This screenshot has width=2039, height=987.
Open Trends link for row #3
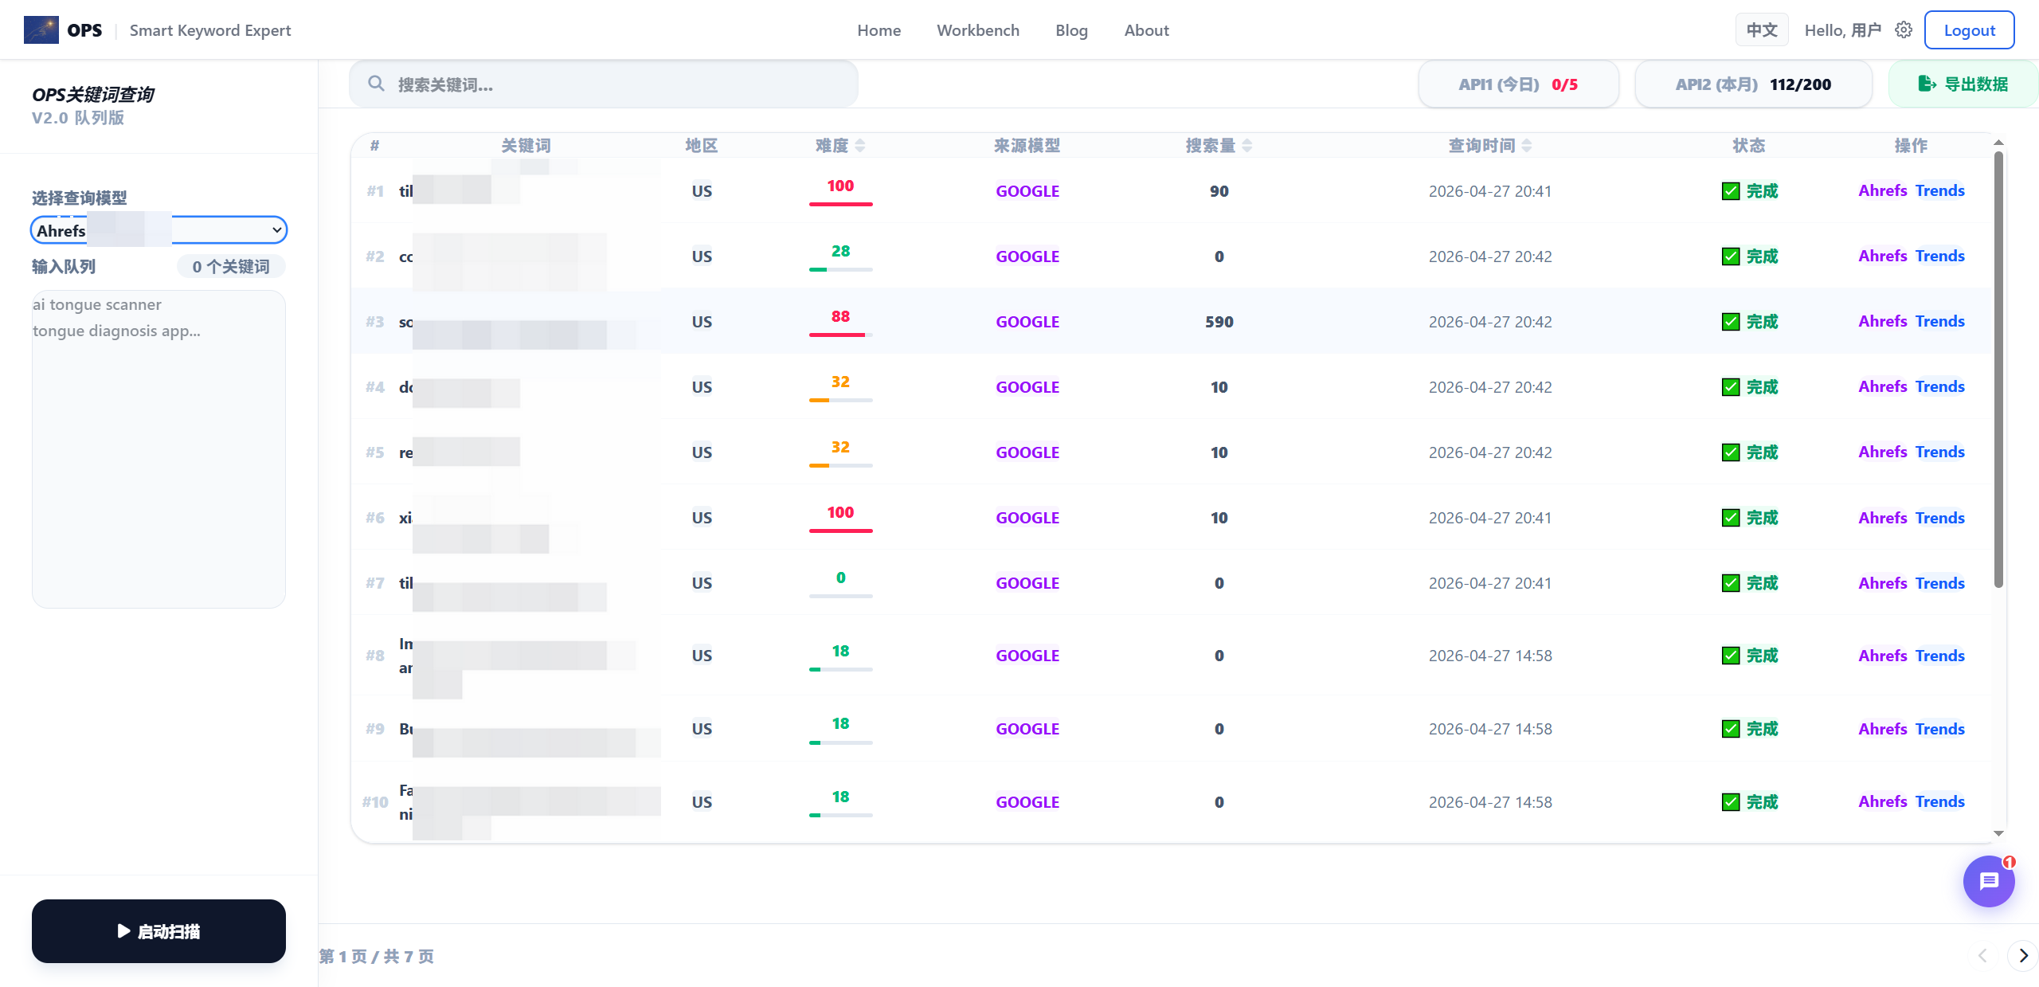1939,322
